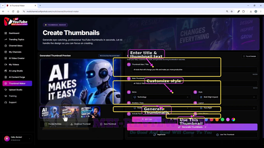
Task: Pick the rainbow custom color swatch
Action: 233,119
